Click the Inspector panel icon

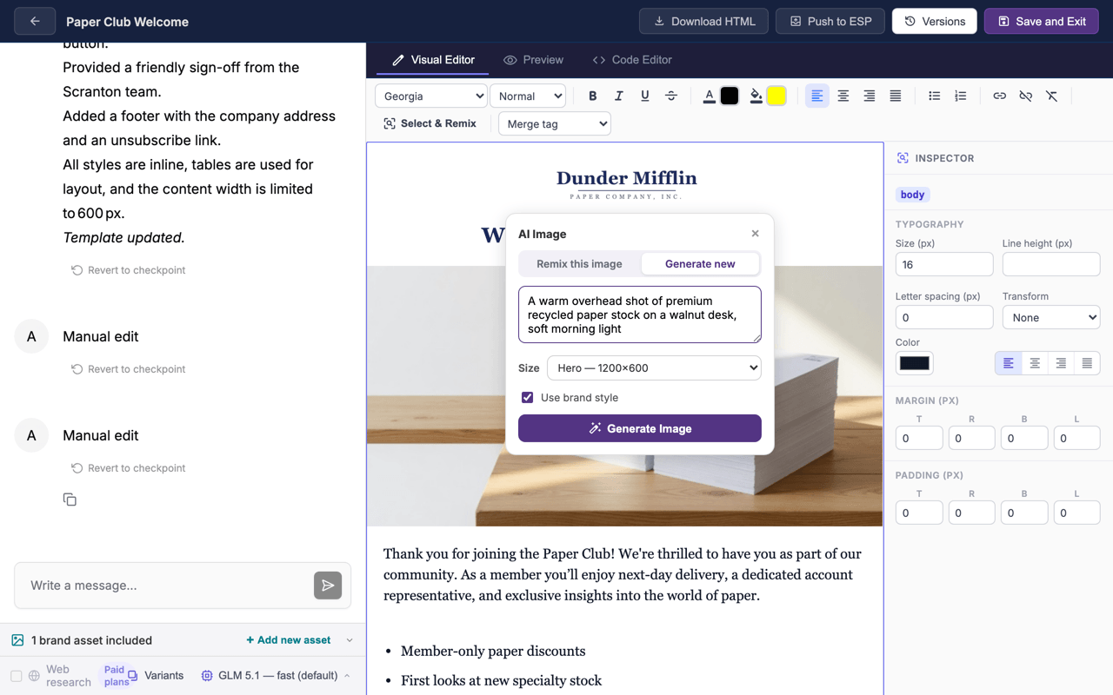tap(903, 158)
